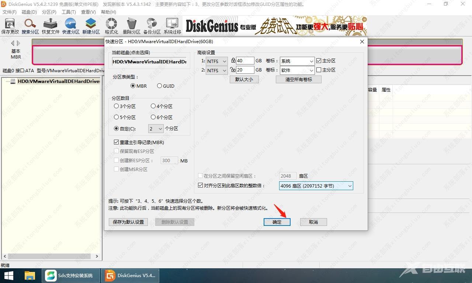Toggle 对齐分区到此扇区数的整数倍 checkbox
Screen dimensions: 472x283
[x=232, y=185]
